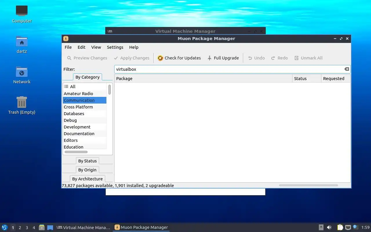Sort by the Package column header
Screen dimensions: 371x232
(203, 79)
